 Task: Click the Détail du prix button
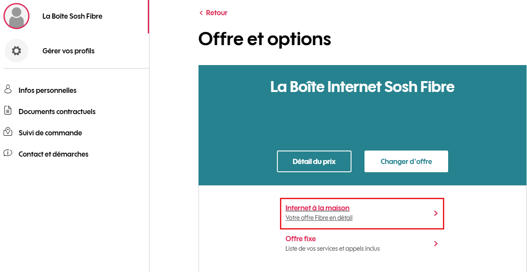click(314, 161)
